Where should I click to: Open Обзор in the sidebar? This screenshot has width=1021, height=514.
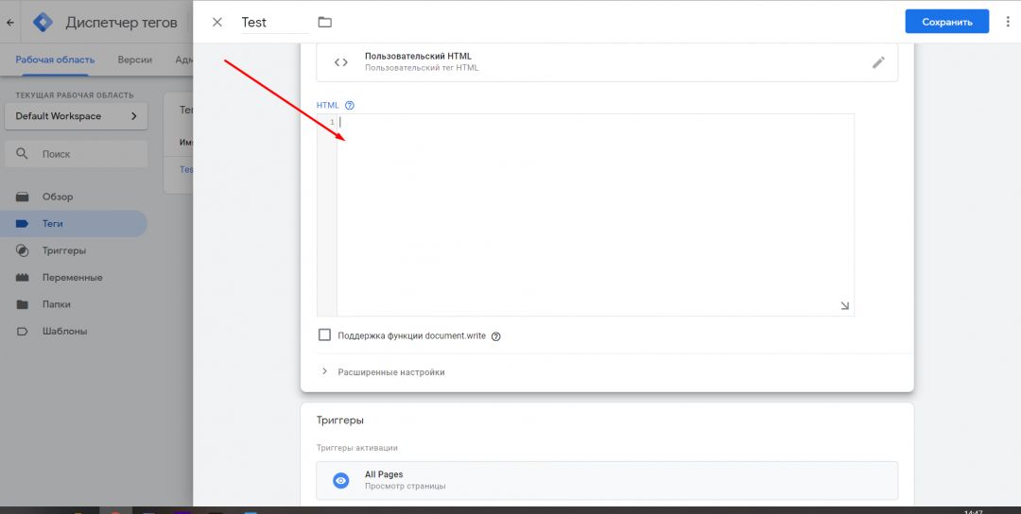pos(74,197)
